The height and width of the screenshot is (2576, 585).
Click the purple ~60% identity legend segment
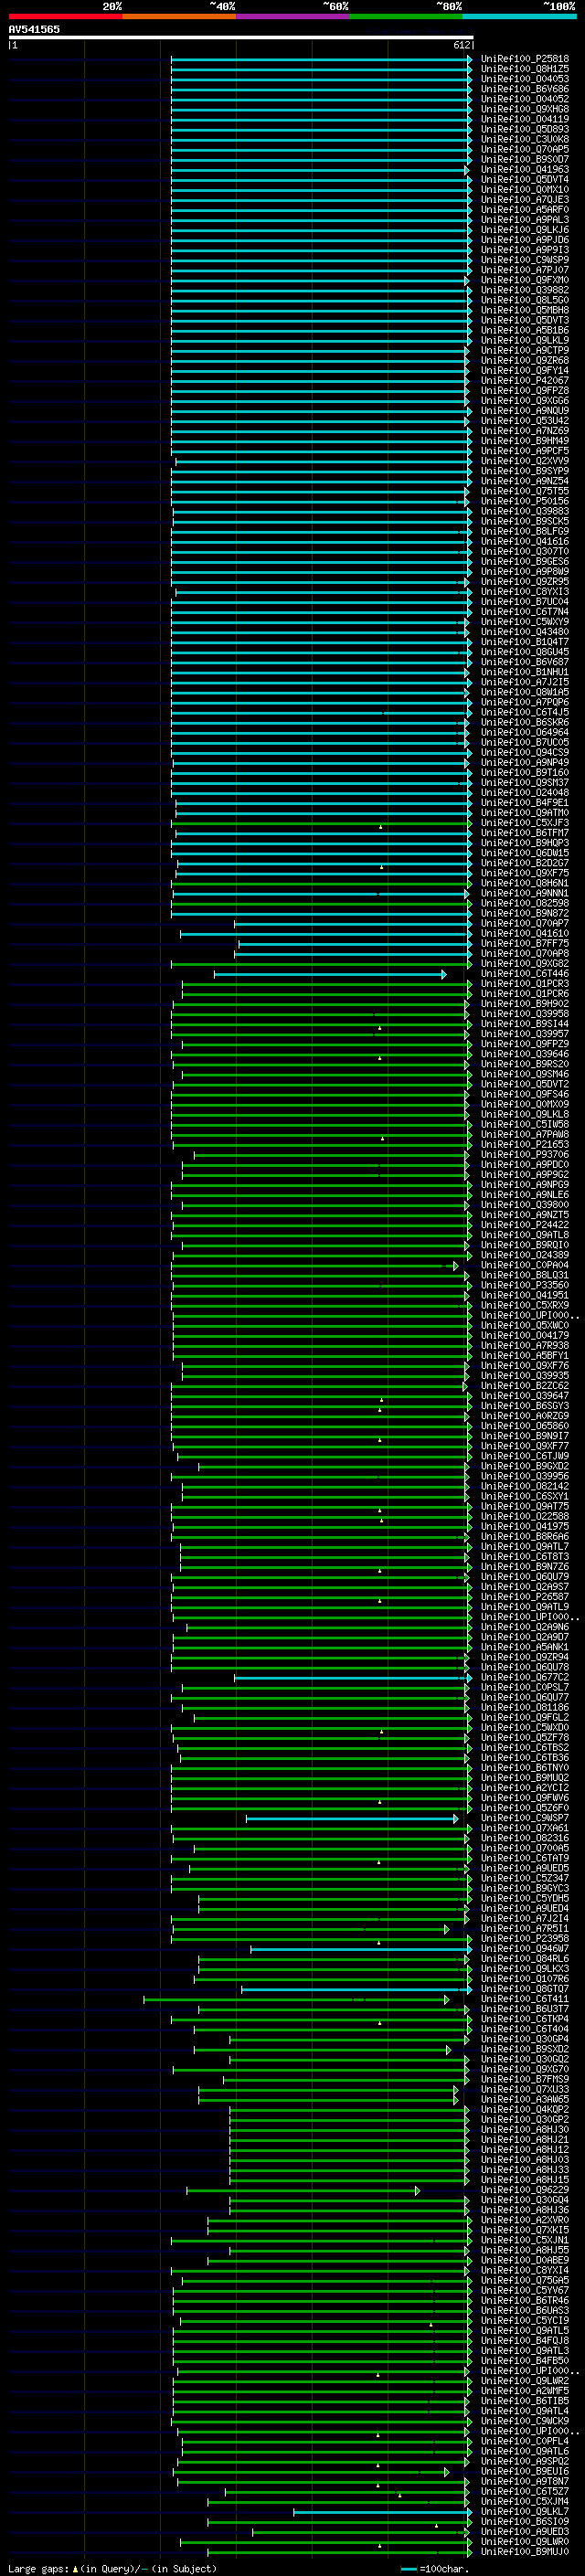coord(293,16)
